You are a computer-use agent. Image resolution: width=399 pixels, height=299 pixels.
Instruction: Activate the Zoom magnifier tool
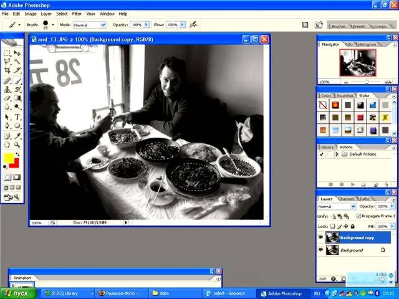click(17, 144)
